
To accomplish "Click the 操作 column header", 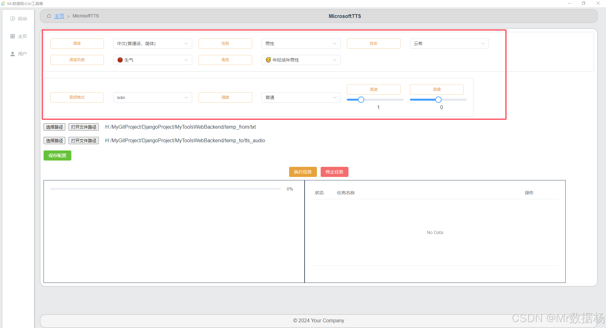I will [529, 193].
